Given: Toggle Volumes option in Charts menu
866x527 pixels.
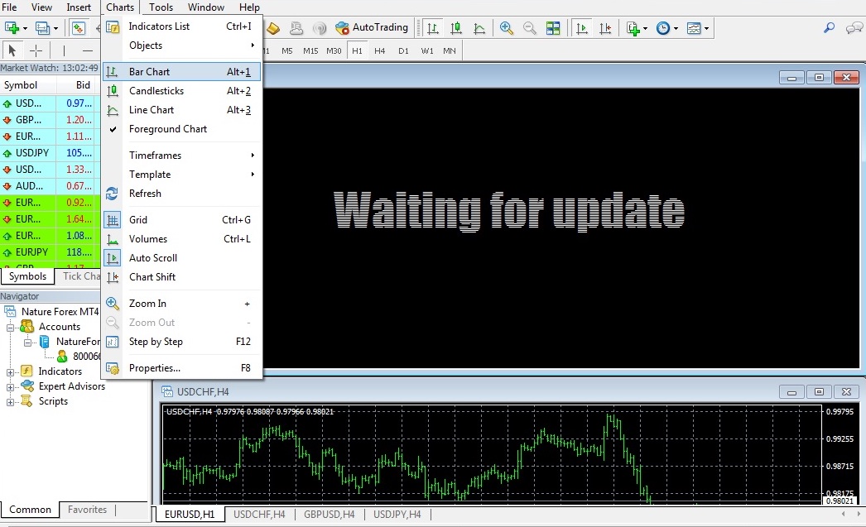Looking at the screenshot, I should [181, 239].
